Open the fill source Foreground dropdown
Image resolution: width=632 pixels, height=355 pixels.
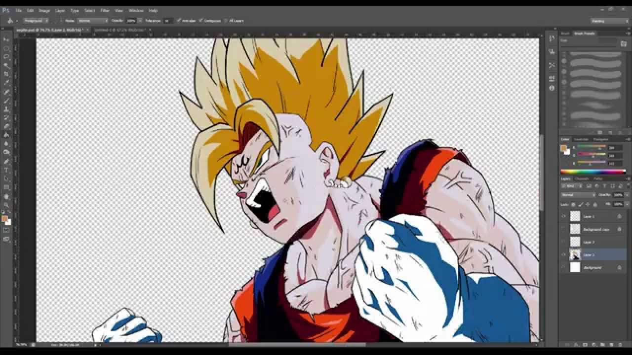pos(36,21)
